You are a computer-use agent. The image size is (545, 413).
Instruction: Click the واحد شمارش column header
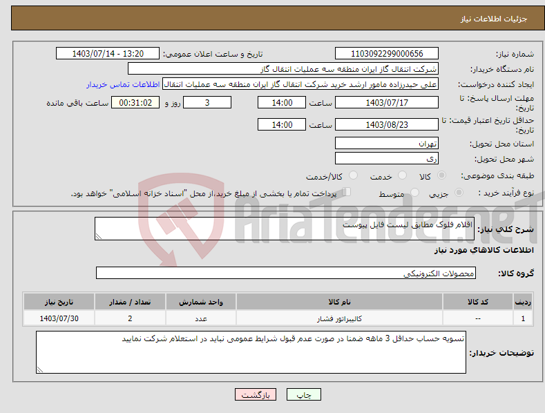[201, 302]
